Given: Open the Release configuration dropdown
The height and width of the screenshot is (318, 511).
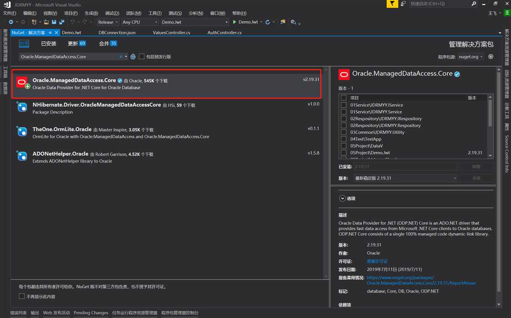Looking at the screenshot, I should click(x=108, y=22).
